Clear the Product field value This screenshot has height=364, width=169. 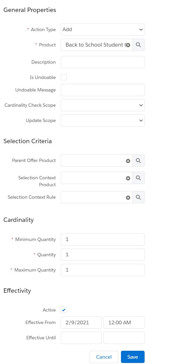(x=128, y=45)
